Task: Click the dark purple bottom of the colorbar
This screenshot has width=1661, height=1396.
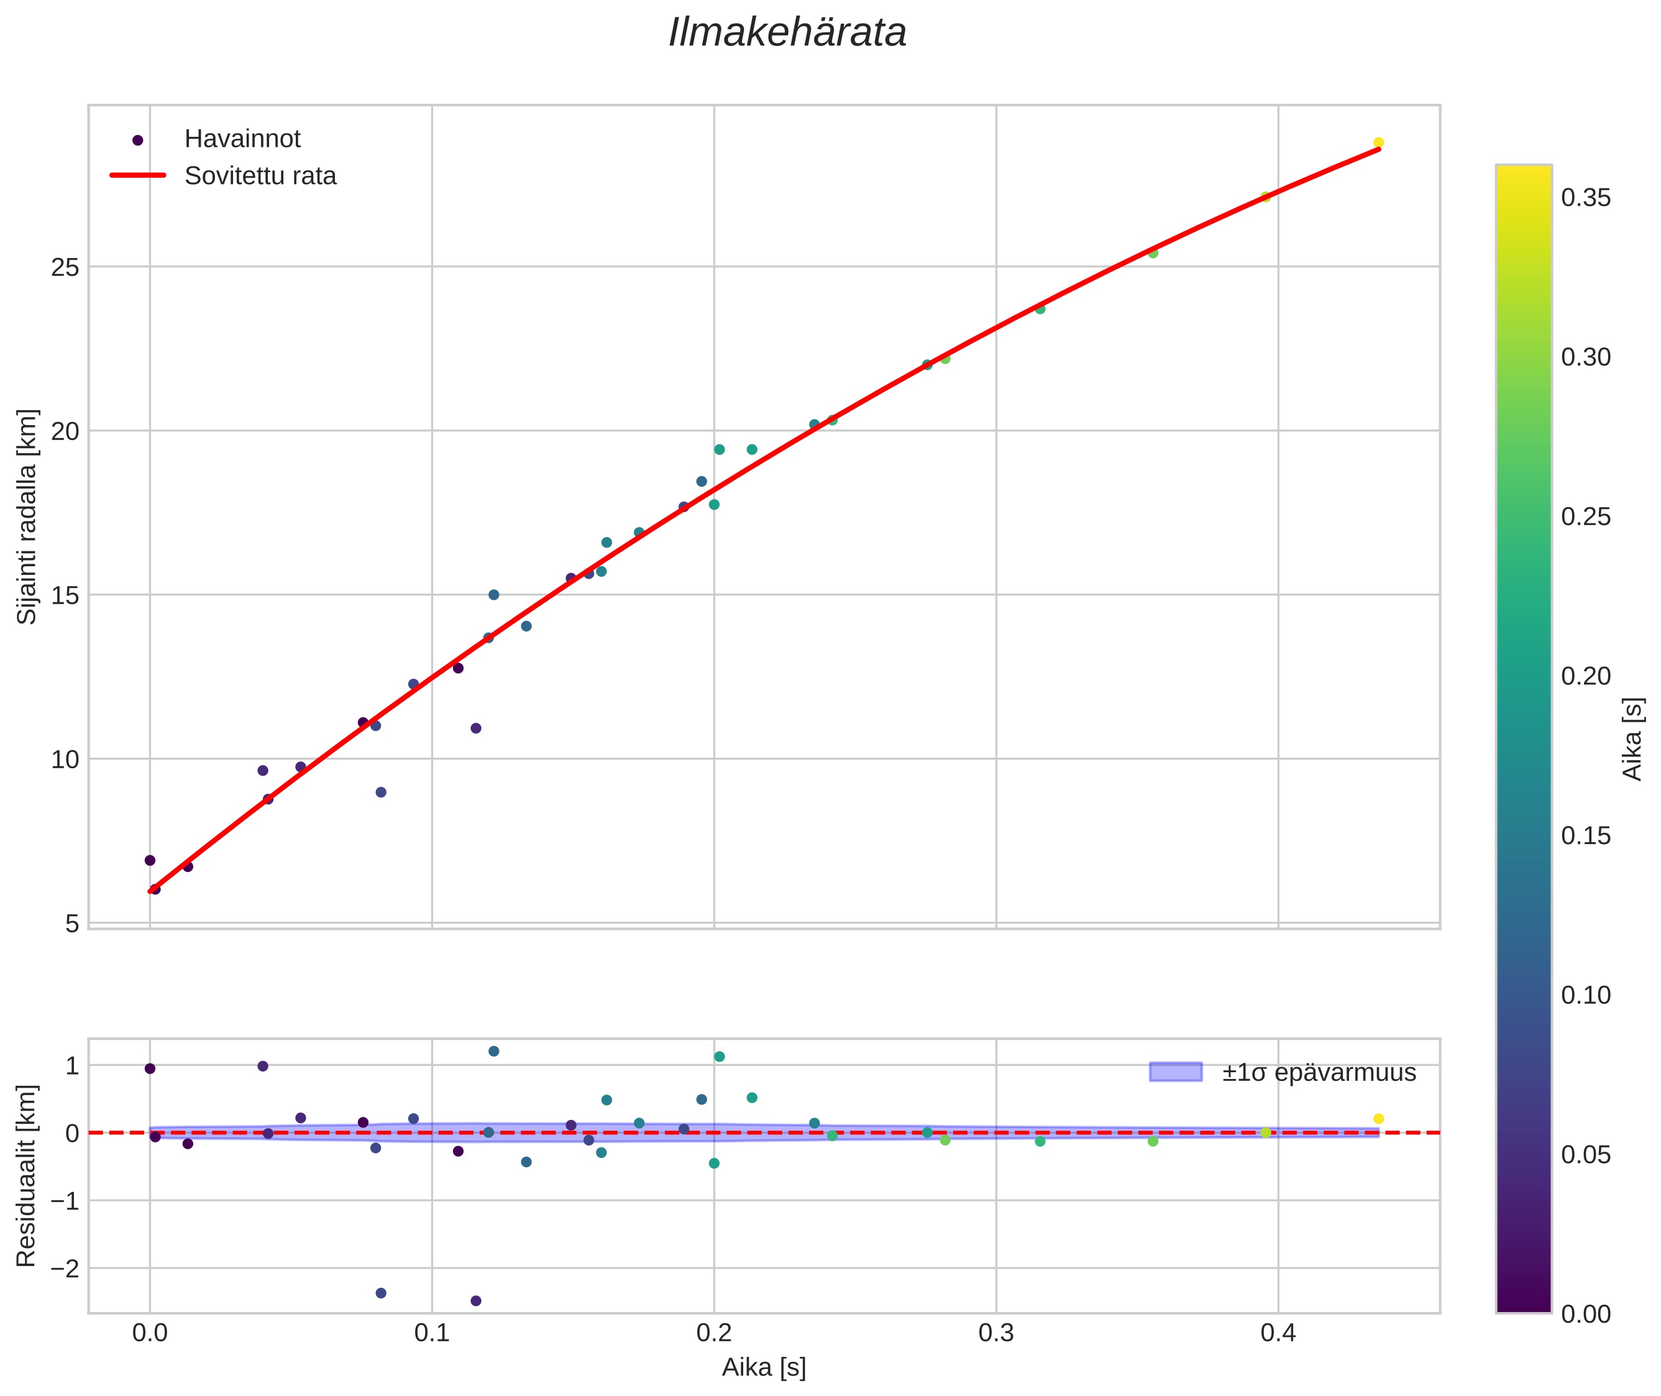Action: click(x=1523, y=1305)
